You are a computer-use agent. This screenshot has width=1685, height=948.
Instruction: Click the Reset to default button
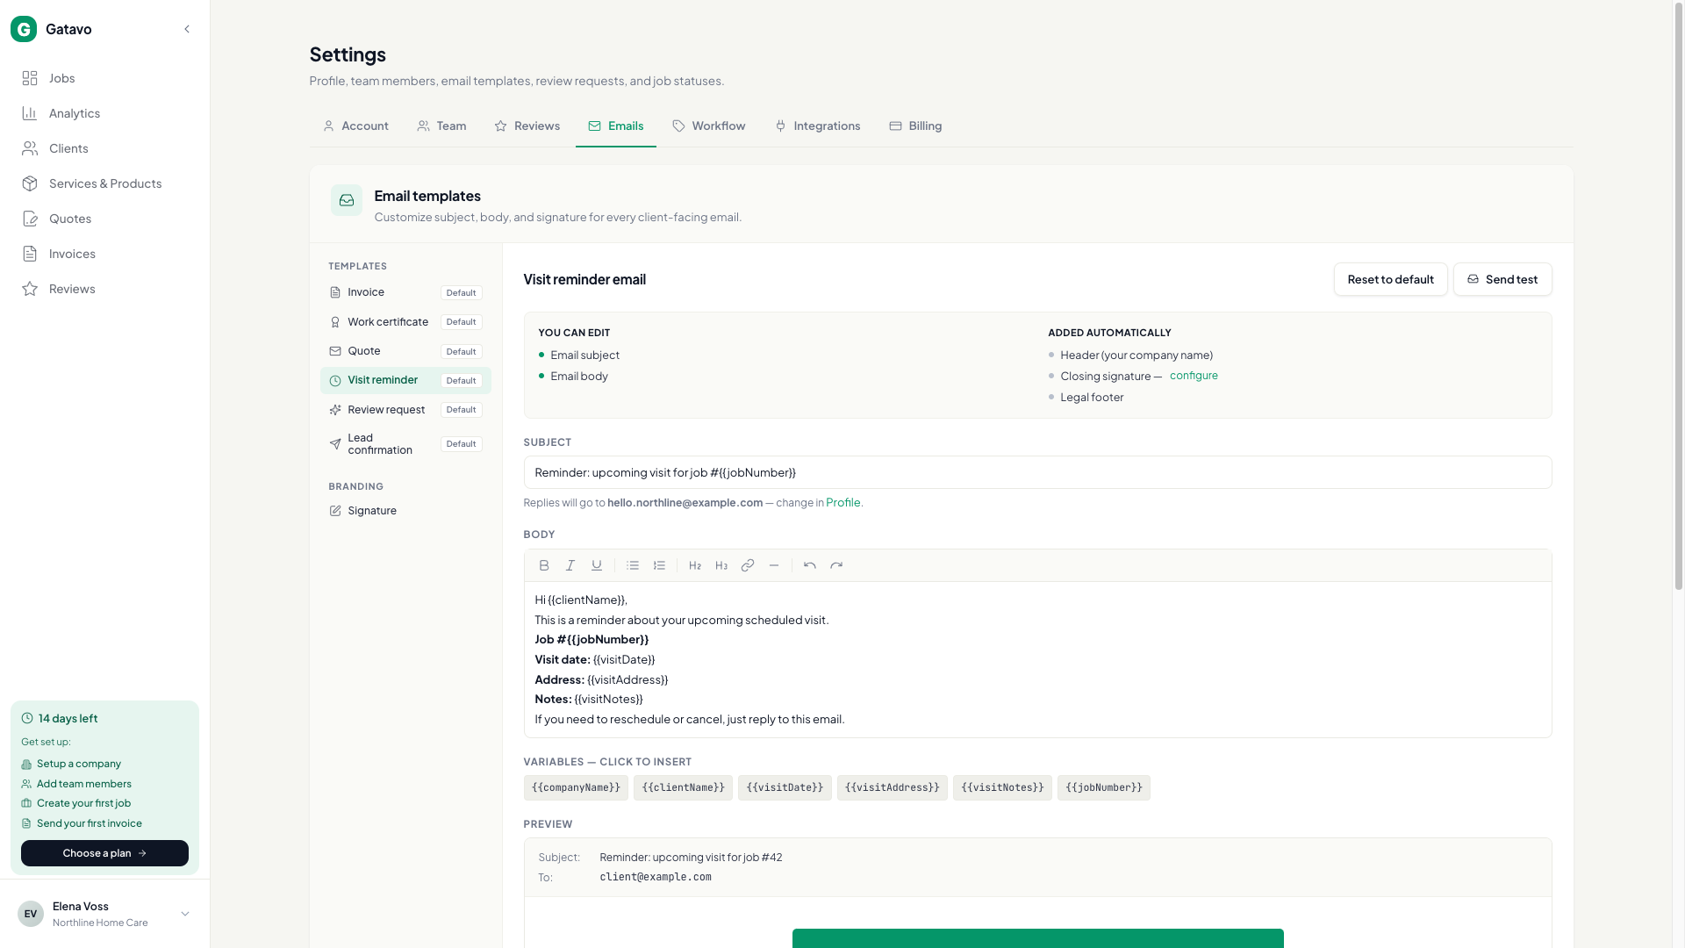1391,279
